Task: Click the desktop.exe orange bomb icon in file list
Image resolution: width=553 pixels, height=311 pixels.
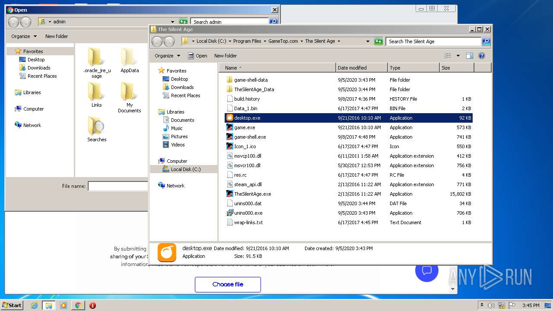Action: pyautogui.click(x=230, y=118)
